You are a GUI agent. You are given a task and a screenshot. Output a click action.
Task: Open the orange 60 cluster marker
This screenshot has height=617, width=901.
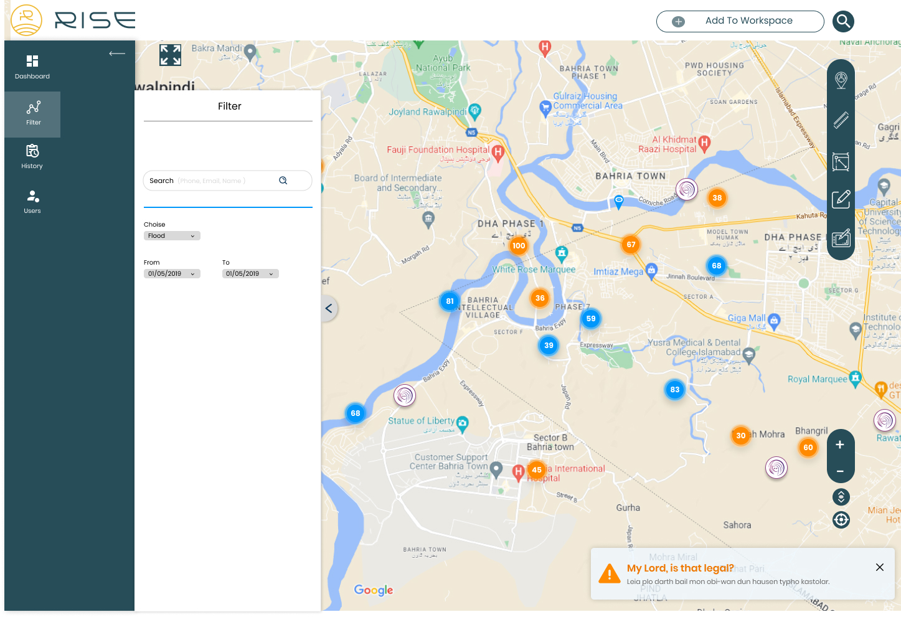tap(808, 448)
